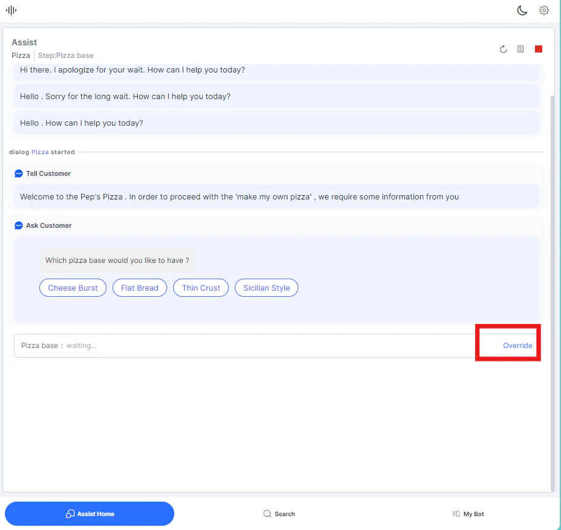Click the Assist panel title

click(x=24, y=42)
